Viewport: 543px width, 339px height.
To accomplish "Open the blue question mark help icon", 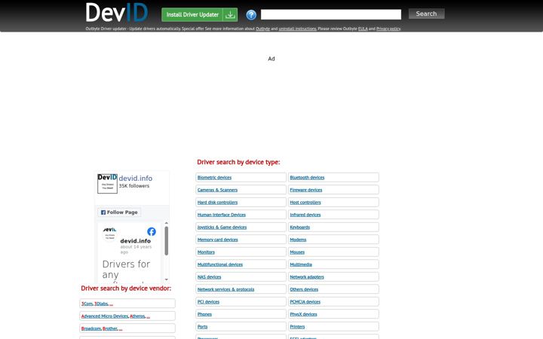I will click(251, 15).
